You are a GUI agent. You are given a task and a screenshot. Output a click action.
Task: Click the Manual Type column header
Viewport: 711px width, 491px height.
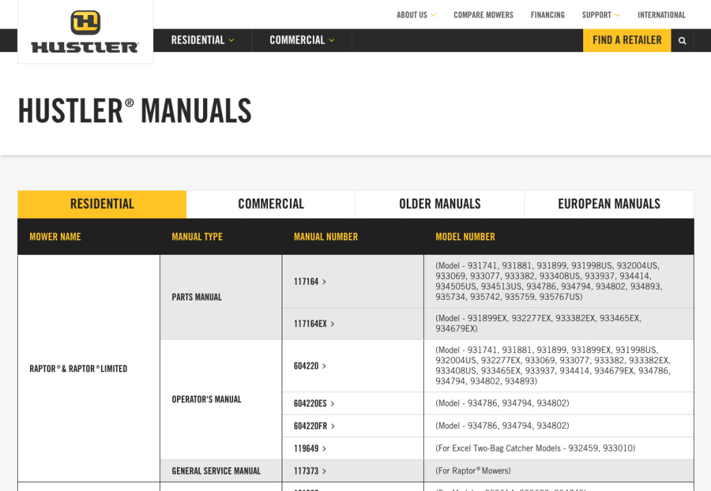point(198,237)
